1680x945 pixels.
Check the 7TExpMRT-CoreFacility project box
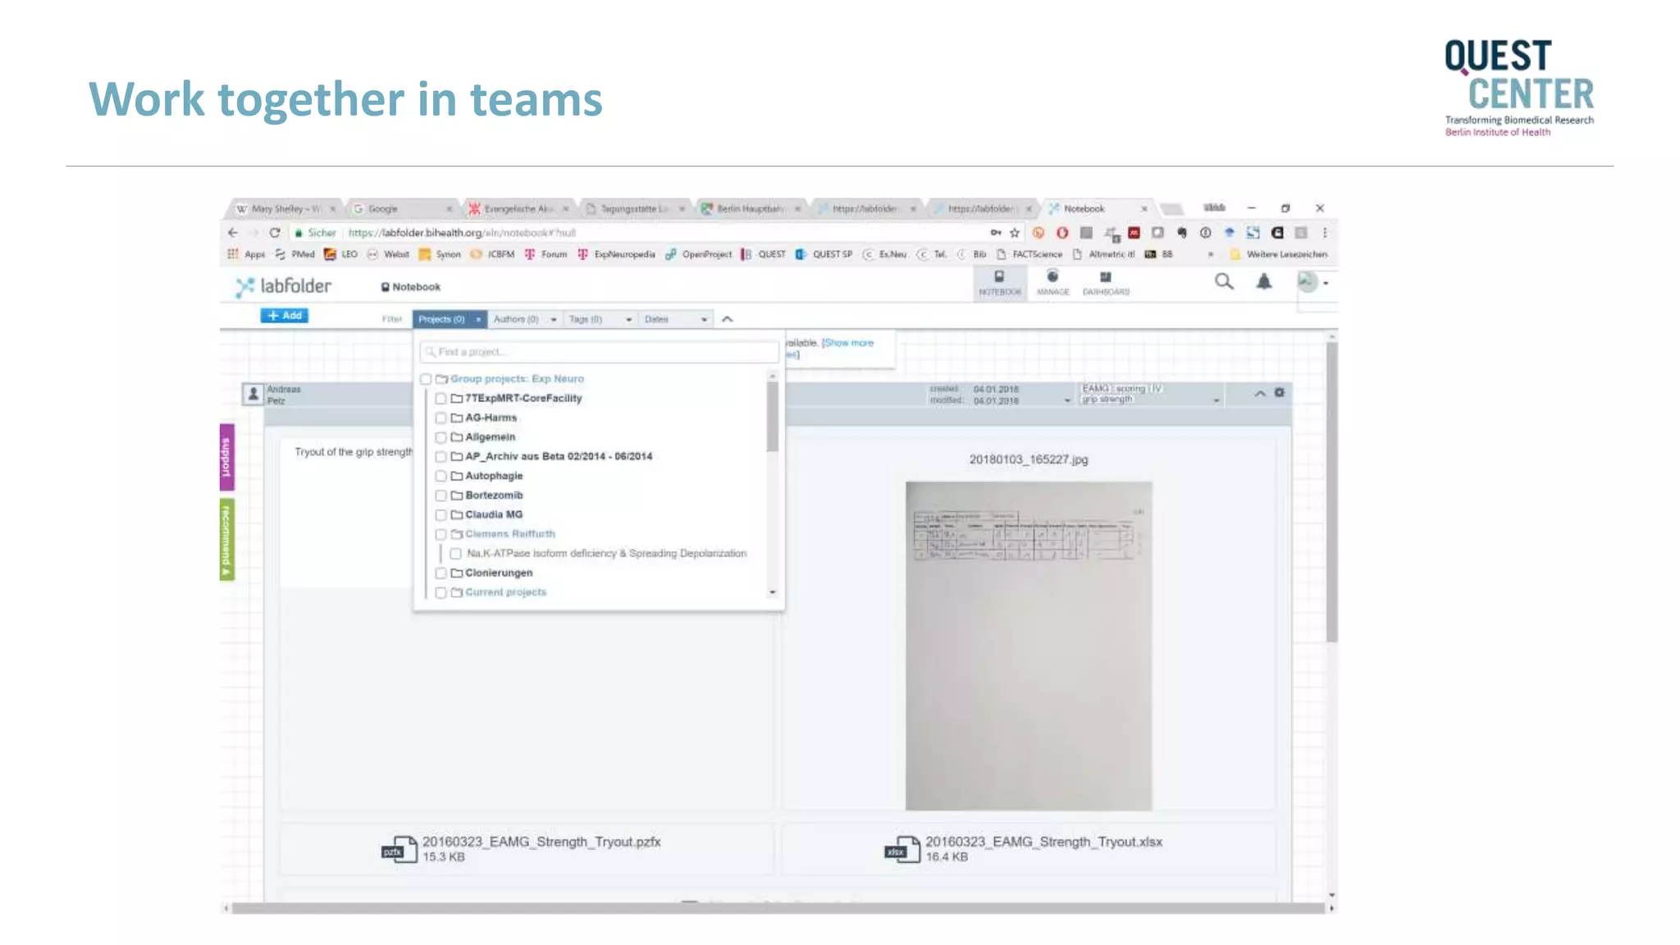tap(441, 399)
